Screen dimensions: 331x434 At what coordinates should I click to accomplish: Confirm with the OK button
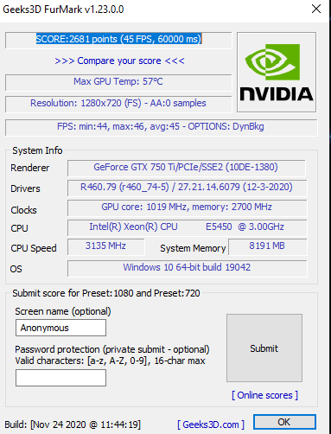click(284, 422)
